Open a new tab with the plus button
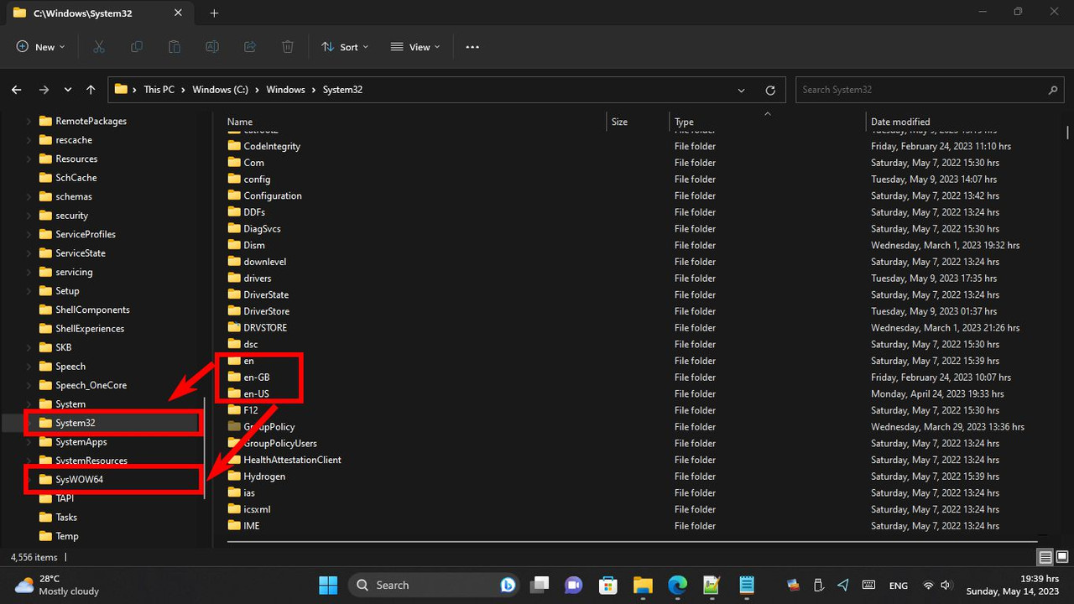This screenshot has height=604, width=1074. point(213,13)
